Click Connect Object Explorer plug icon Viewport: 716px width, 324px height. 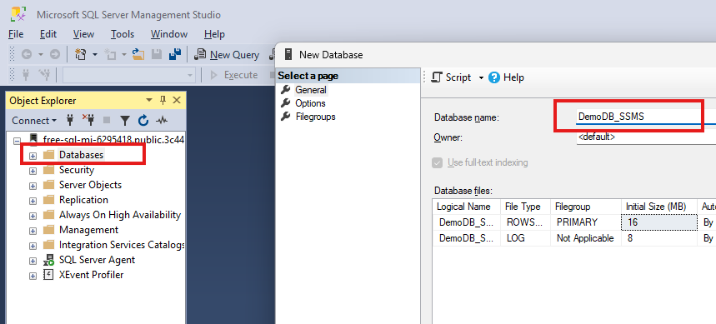70,121
